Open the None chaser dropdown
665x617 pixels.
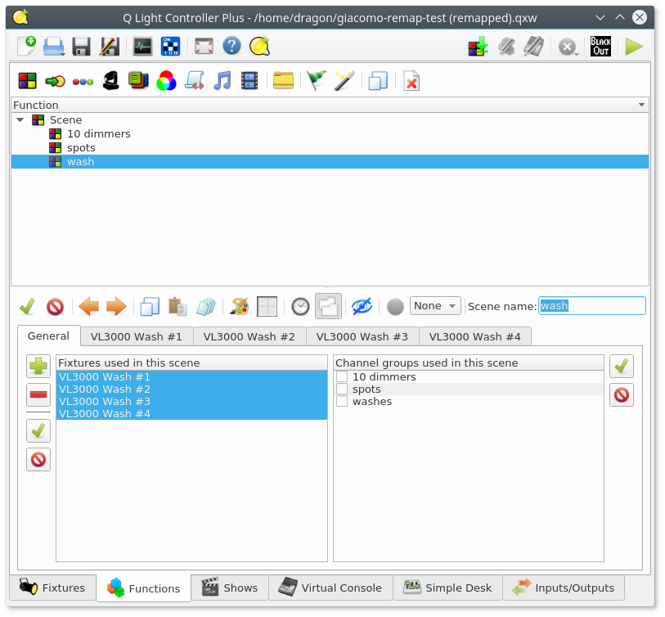(x=435, y=306)
